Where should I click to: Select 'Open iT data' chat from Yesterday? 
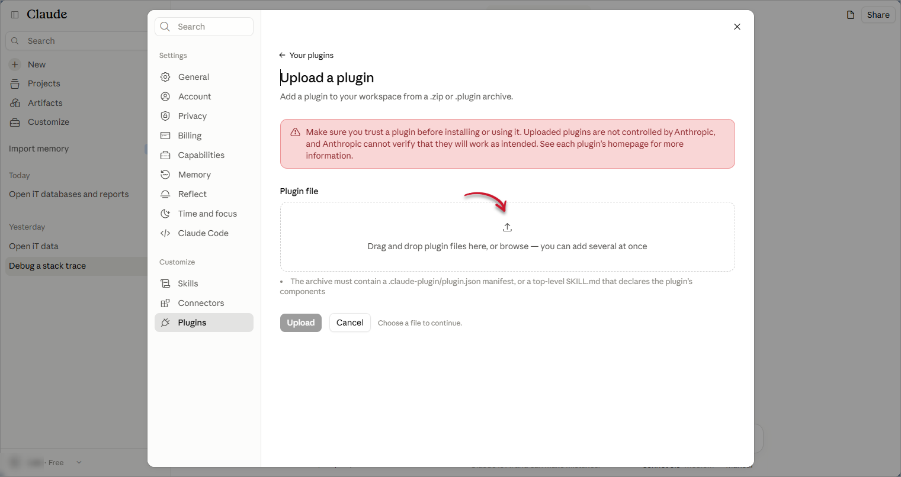tap(34, 246)
